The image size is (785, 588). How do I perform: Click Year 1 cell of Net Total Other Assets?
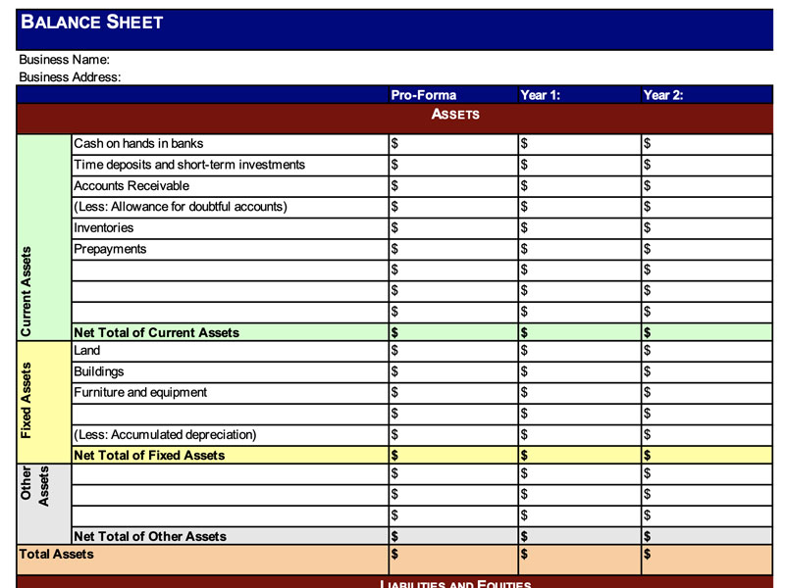tap(580, 535)
